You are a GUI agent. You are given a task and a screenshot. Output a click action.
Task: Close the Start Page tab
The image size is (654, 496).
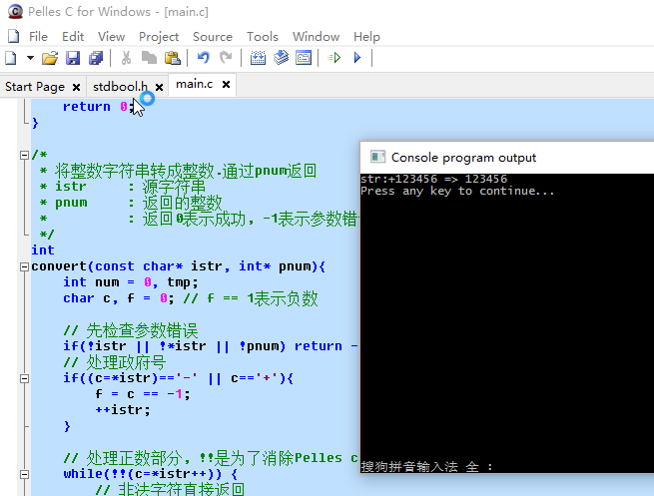point(76,87)
